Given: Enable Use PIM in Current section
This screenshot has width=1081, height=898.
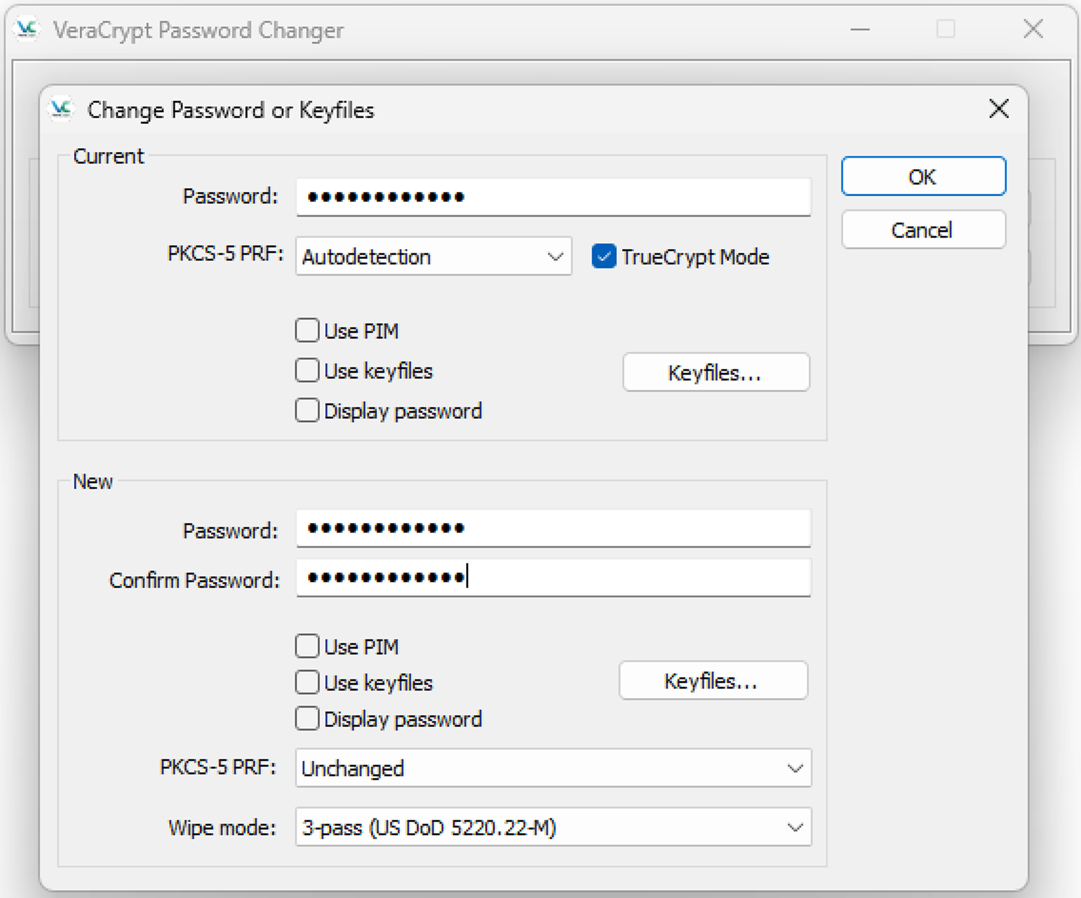Looking at the screenshot, I should tap(307, 331).
